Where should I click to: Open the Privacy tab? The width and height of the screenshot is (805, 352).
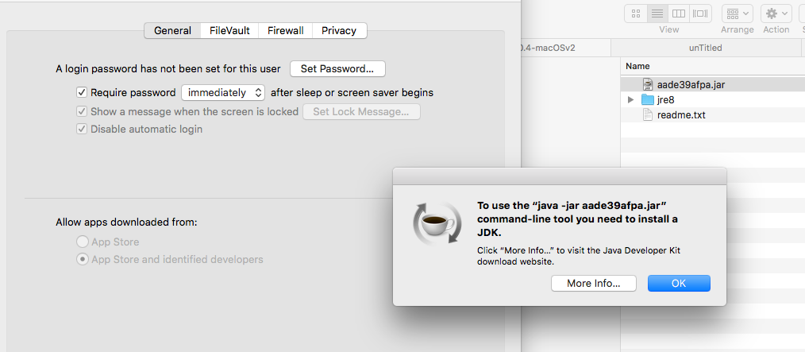pyautogui.click(x=339, y=30)
